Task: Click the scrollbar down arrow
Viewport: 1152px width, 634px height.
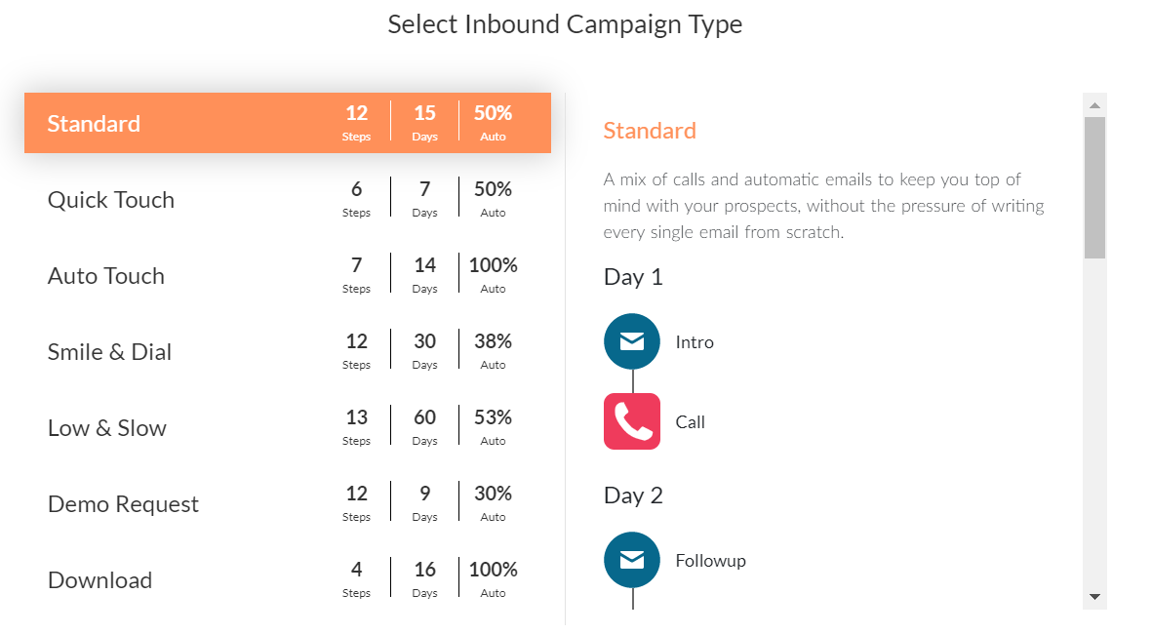Action: tap(1094, 596)
